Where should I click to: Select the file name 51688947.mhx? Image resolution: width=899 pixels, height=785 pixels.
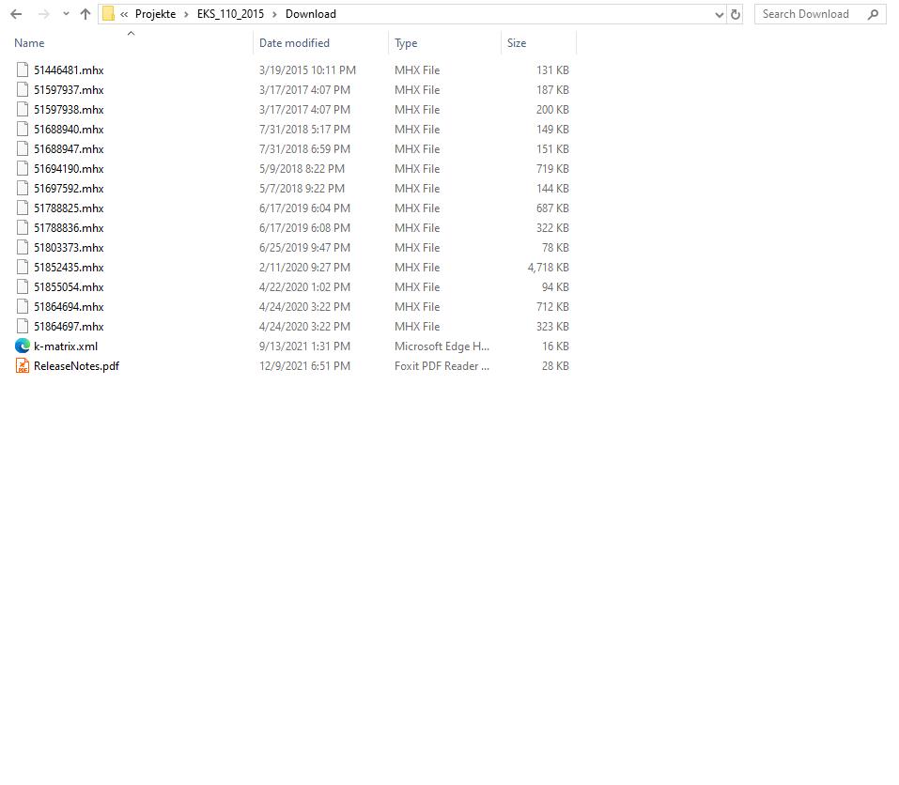coord(69,149)
